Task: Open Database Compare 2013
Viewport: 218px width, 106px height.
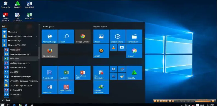Action: pyautogui.click(x=20, y=54)
